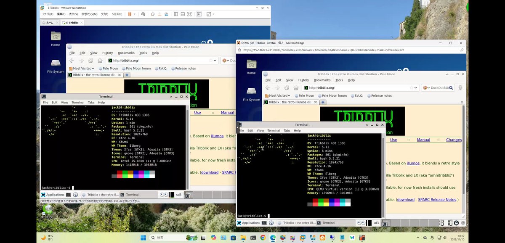
Task: Open the ヘルプ(H) menu in VMware
Action: click(x=117, y=14)
